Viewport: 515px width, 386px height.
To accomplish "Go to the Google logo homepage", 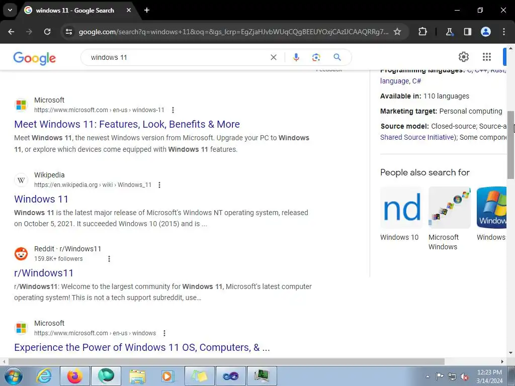I will point(35,58).
